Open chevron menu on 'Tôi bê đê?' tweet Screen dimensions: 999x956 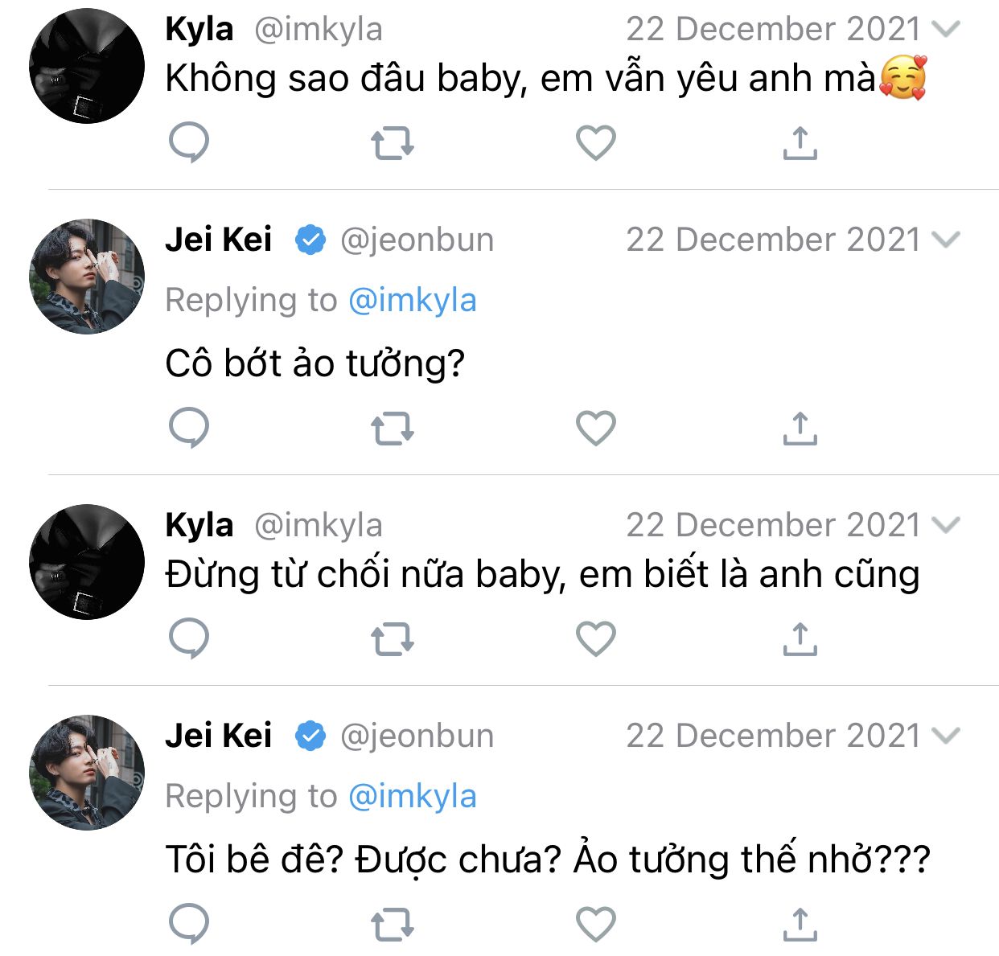click(x=946, y=736)
